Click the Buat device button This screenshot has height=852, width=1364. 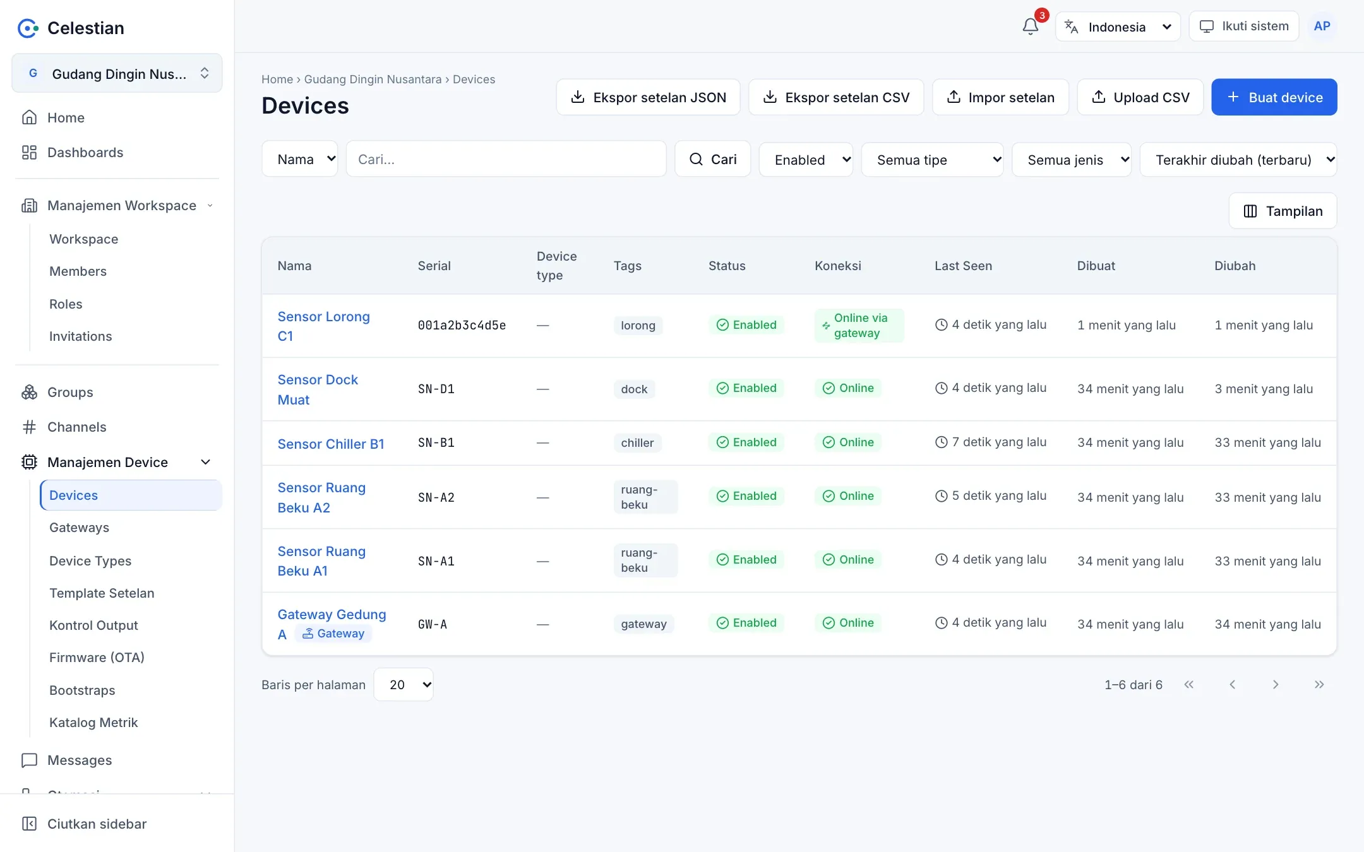click(1274, 97)
